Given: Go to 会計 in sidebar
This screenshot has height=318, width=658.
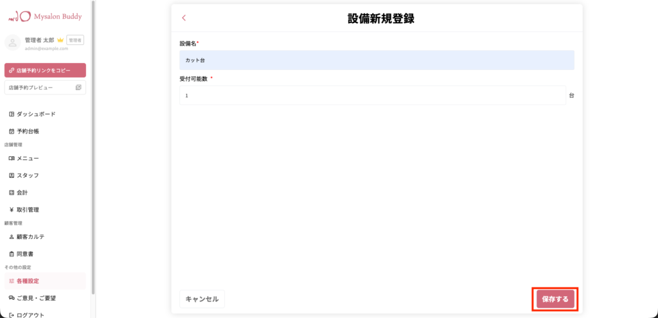Looking at the screenshot, I should coord(22,192).
